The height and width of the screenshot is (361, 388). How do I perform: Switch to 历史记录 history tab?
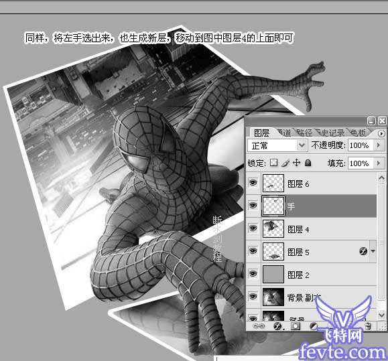(330, 133)
